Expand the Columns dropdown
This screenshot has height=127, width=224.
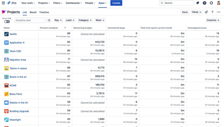pos(213,20)
